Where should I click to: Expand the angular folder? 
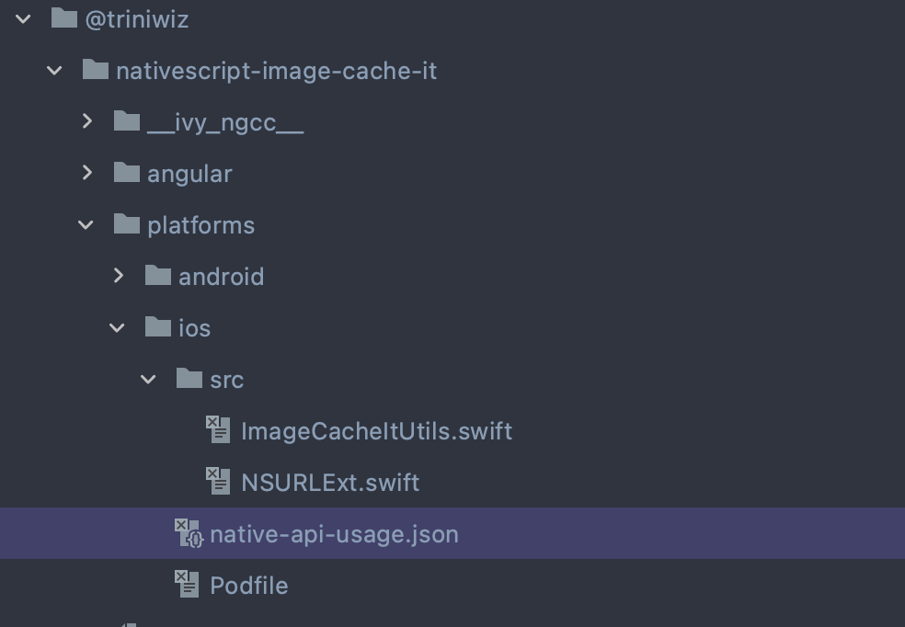[x=86, y=173]
